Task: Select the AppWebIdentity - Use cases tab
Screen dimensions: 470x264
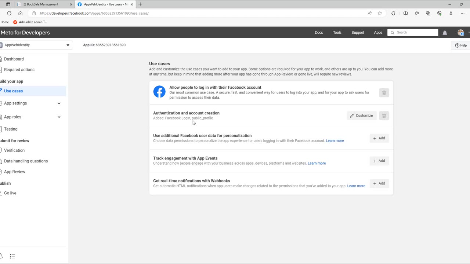Action: pyautogui.click(x=105, y=4)
